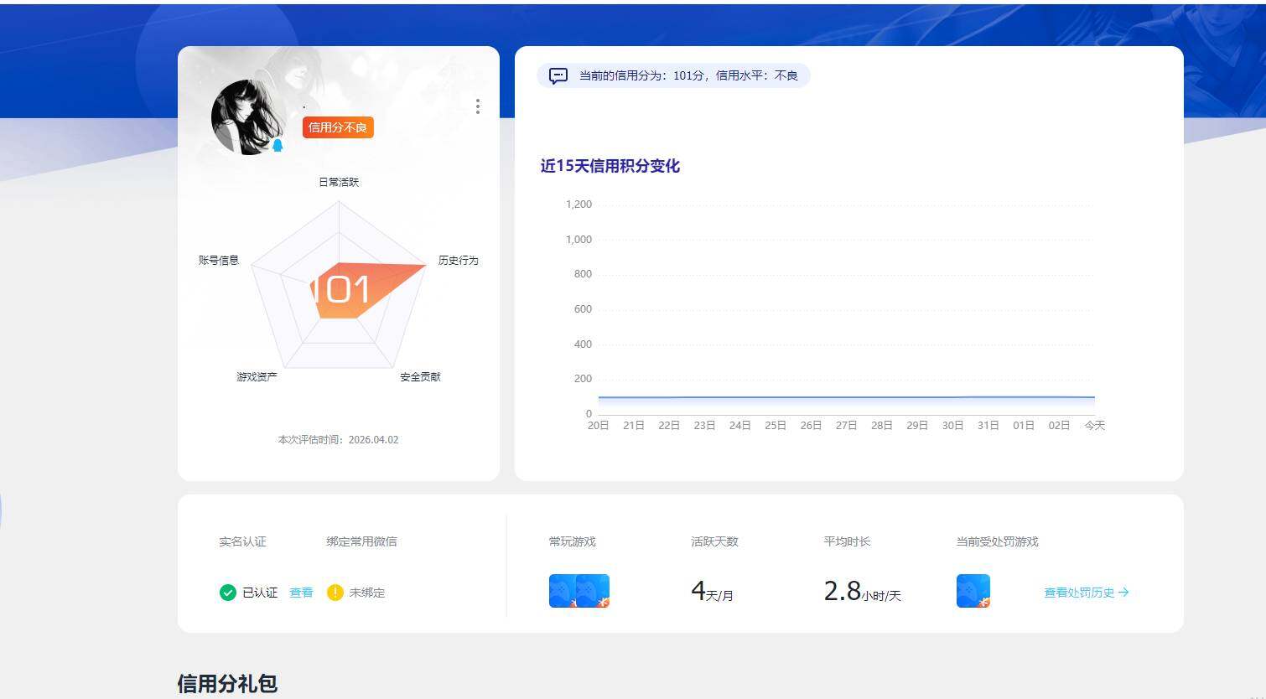Click the 01日 date on chart axis
Image resolution: width=1266 pixels, height=699 pixels.
[x=1024, y=426]
